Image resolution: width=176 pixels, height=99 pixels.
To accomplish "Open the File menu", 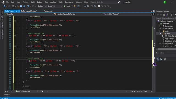I will [x=7, y=2].
